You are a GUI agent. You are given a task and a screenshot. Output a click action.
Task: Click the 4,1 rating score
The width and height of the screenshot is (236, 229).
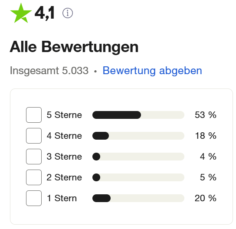point(45,13)
